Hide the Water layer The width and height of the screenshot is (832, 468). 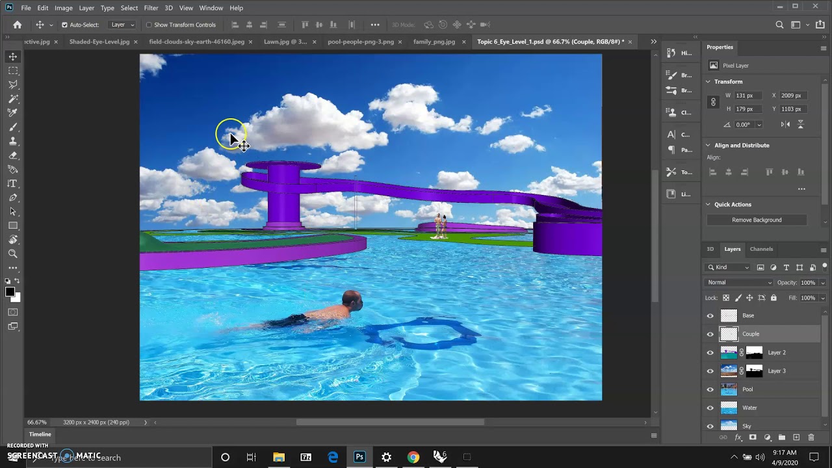click(710, 408)
